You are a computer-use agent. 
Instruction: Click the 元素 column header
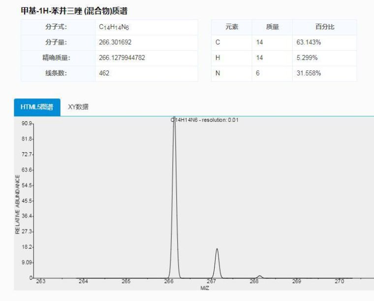(x=231, y=27)
